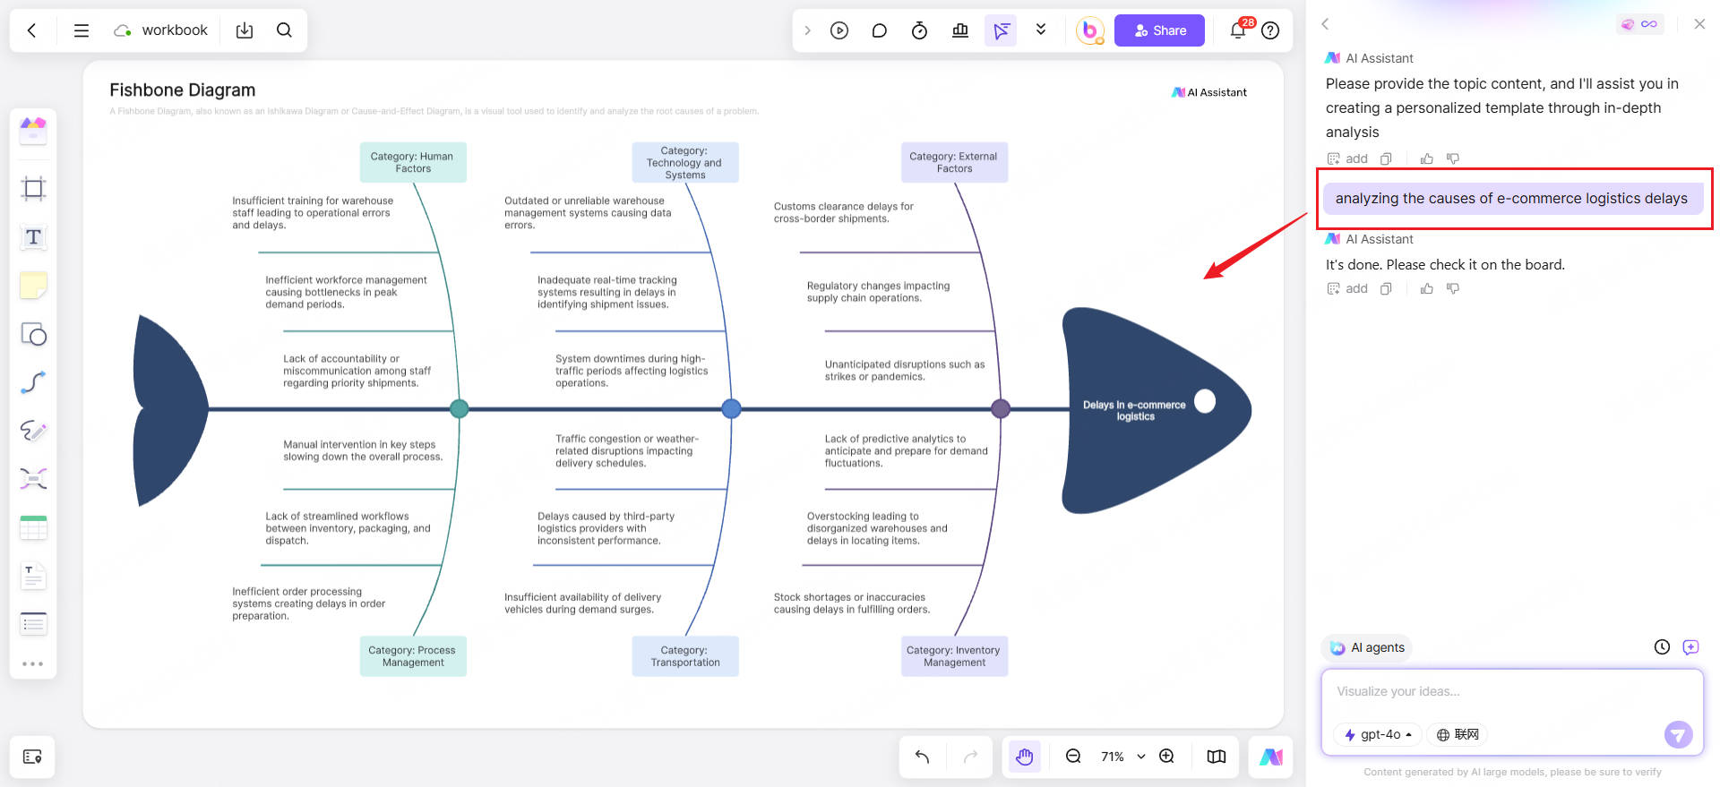This screenshot has width=1720, height=787.
Task: Click the user avatar icon
Action: tap(1089, 30)
